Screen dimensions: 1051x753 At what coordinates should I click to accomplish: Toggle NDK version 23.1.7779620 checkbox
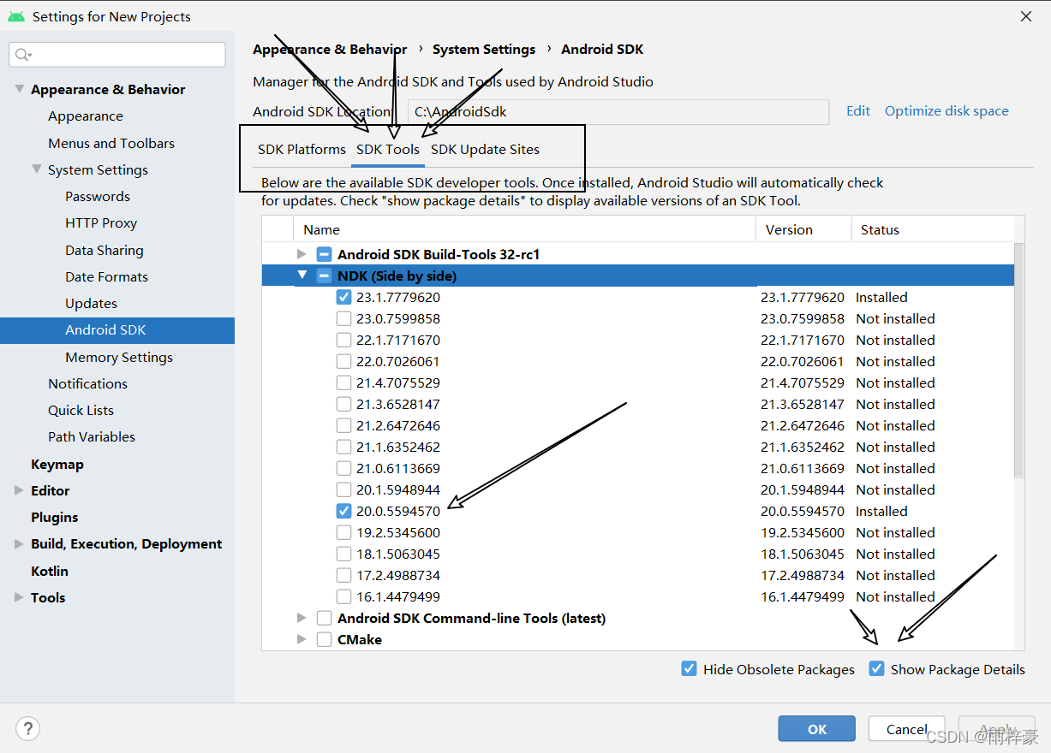pos(344,297)
